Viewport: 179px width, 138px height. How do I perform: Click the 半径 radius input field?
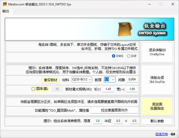[118, 121]
